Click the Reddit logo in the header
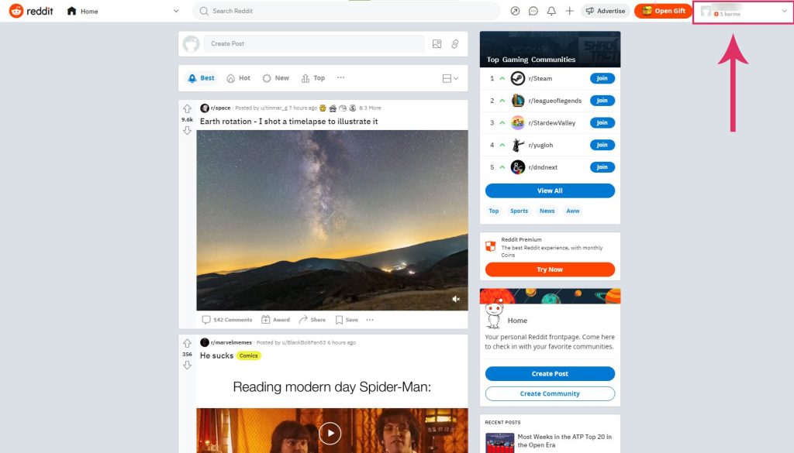 point(31,11)
